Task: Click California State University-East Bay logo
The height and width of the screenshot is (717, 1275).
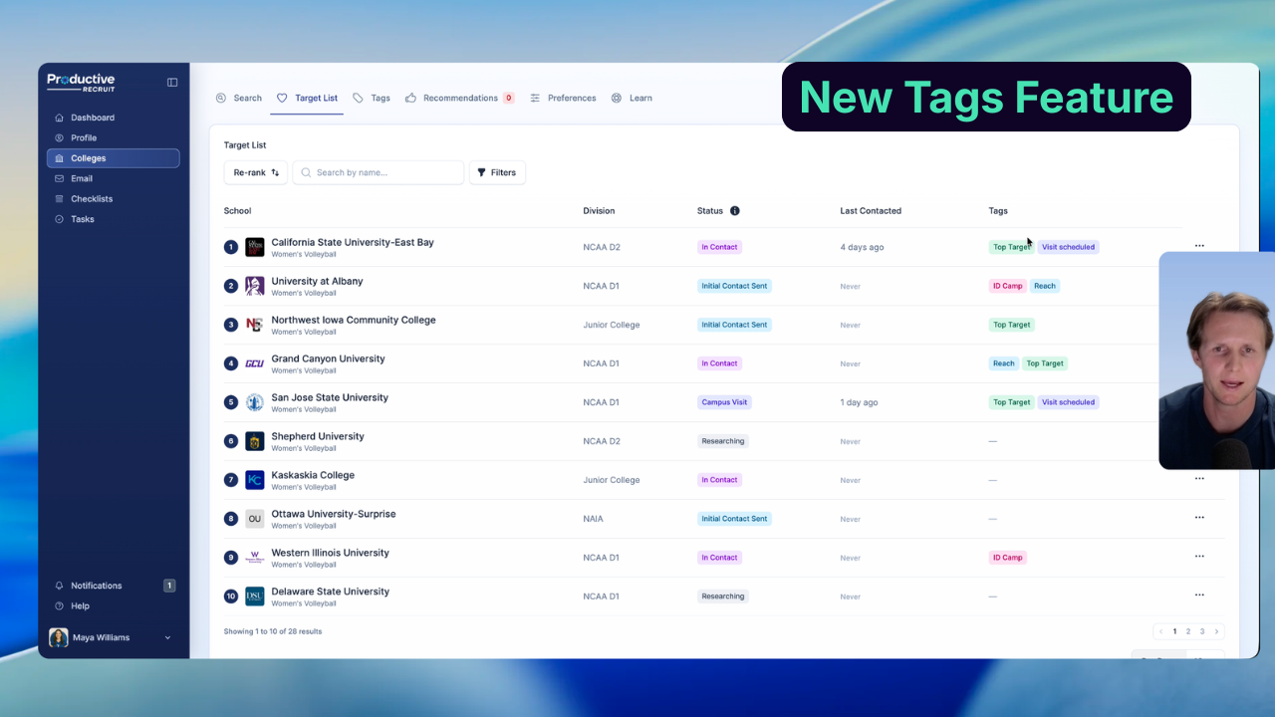Action: click(255, 247)
